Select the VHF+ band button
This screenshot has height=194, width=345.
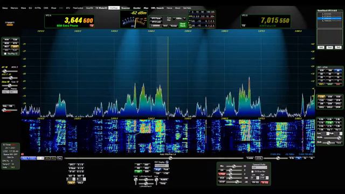[321, 84]
